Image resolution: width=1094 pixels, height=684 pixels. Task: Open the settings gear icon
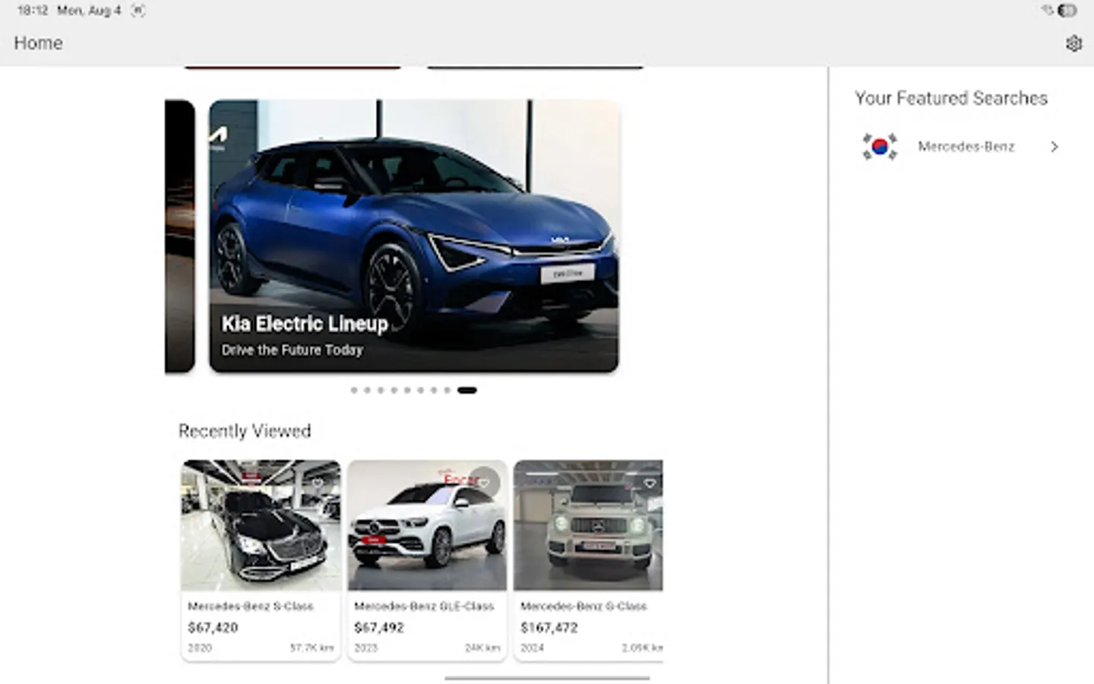(1073, 43)
